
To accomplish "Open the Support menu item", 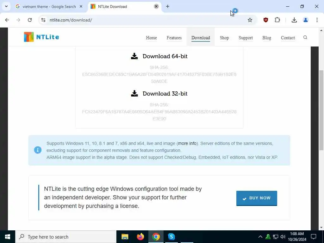I will pyautogui.click(x=246, y=38).
